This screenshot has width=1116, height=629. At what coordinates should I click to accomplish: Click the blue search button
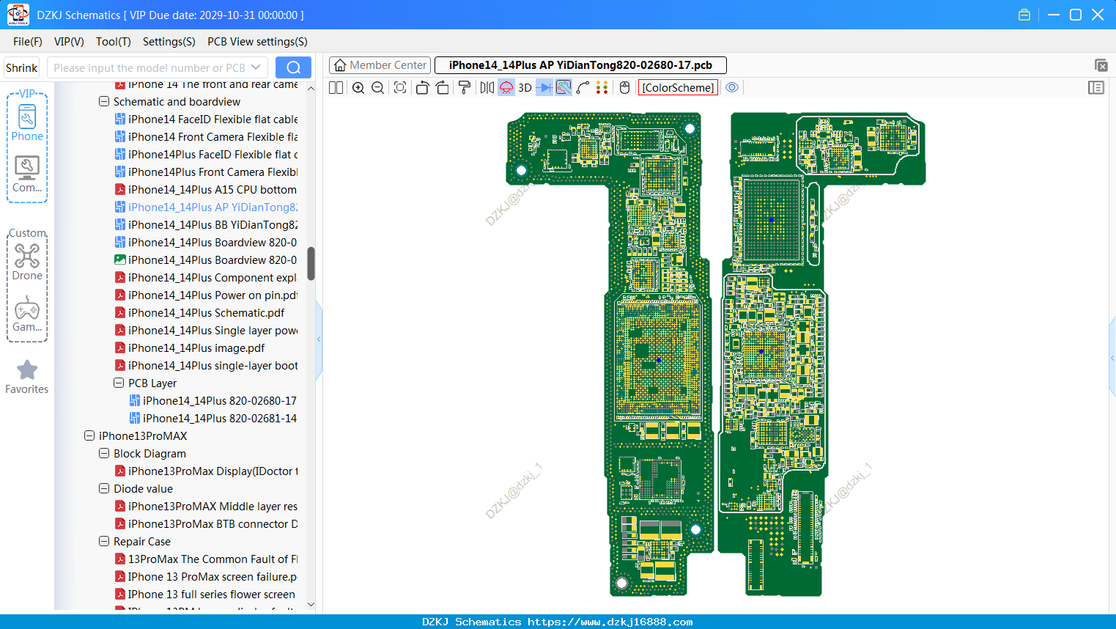click(293, 67)
